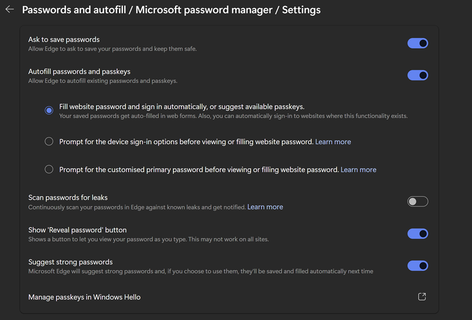Turn off Show 'Reveal password' button
The width and height of the screenshot is (472, 320).
click(417, 233)
